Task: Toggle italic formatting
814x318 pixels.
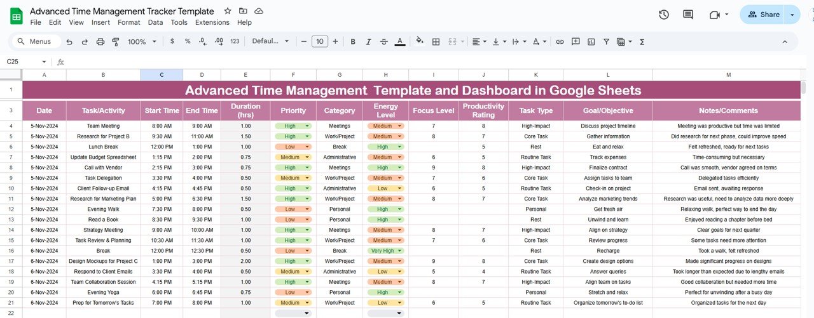Action: (368, 42)
